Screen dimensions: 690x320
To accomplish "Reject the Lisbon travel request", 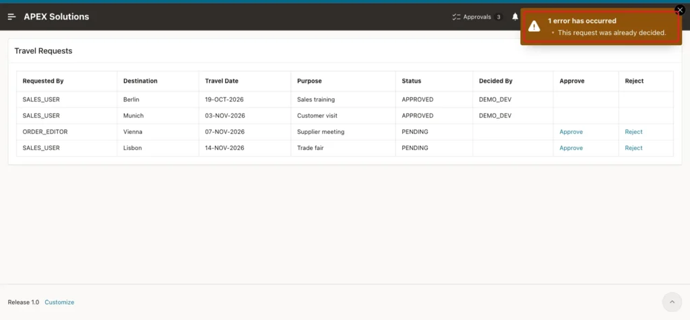I will coord(633,148).
